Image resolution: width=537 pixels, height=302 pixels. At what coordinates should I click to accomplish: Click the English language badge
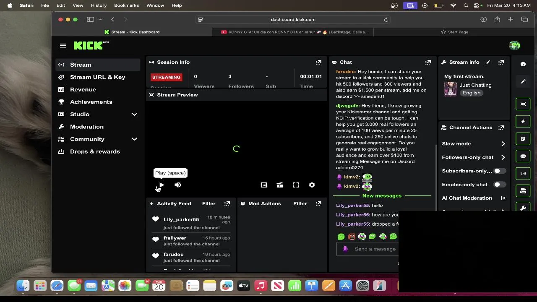coord(472,93)
